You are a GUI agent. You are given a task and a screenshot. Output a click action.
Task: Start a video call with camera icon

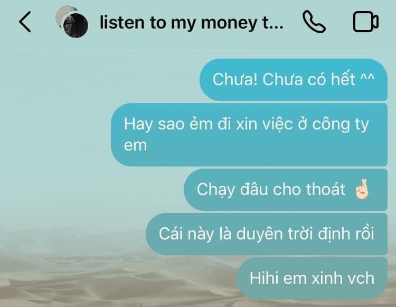click(x=365, y=22)
